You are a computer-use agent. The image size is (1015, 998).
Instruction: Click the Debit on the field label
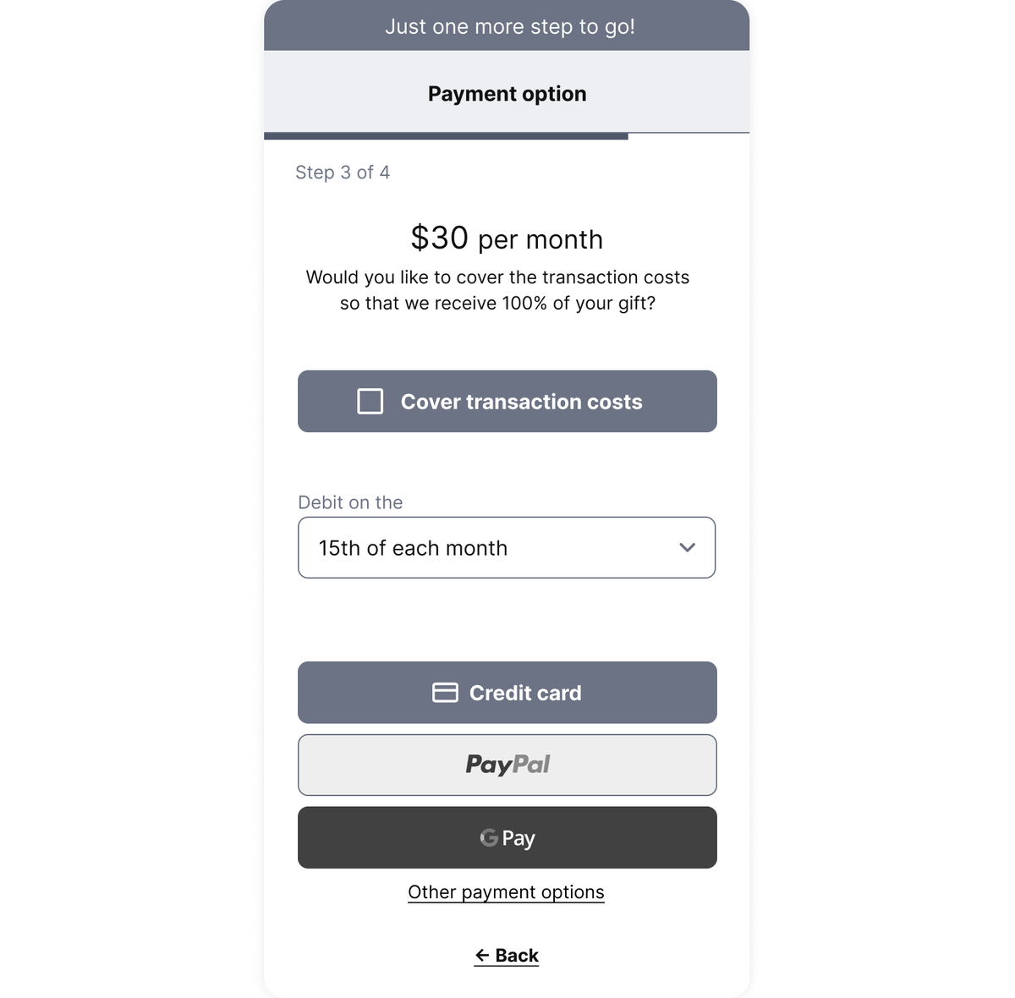click(350, 502)
